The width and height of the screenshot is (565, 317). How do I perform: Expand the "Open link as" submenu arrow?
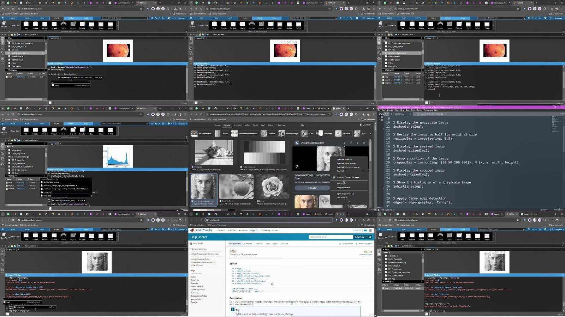coord(364,171)
